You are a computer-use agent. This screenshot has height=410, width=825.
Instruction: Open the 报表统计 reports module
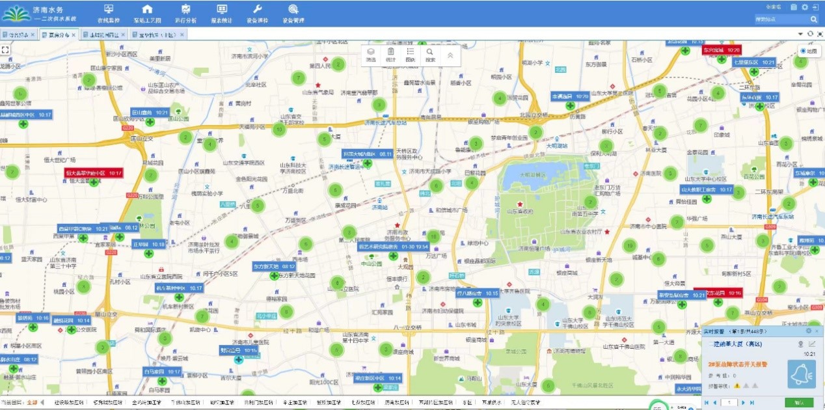(222, 13)
